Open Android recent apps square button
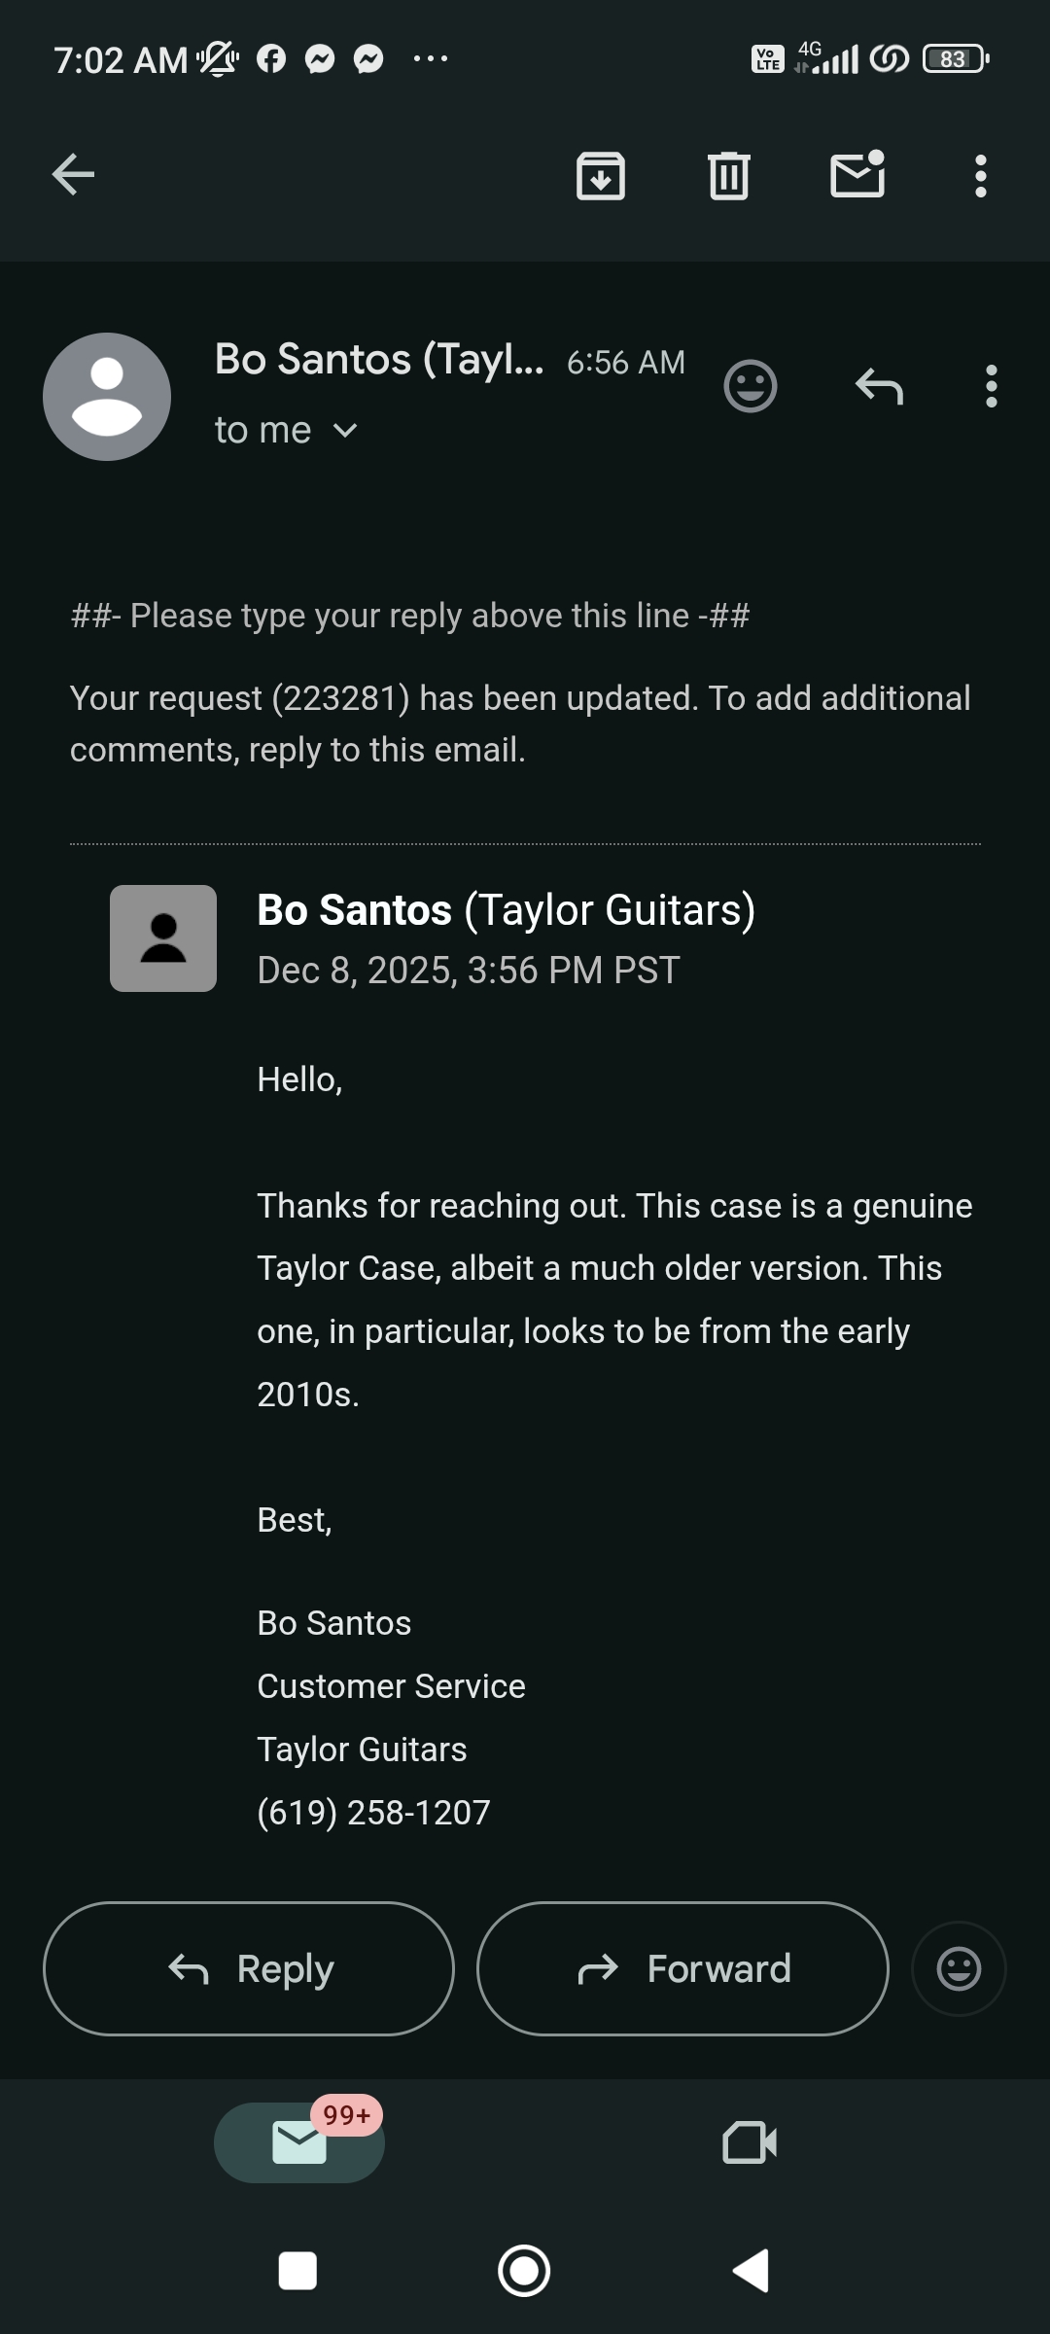The height and width of the screenshot is (2334, 1050). [x=297, y=2271]
